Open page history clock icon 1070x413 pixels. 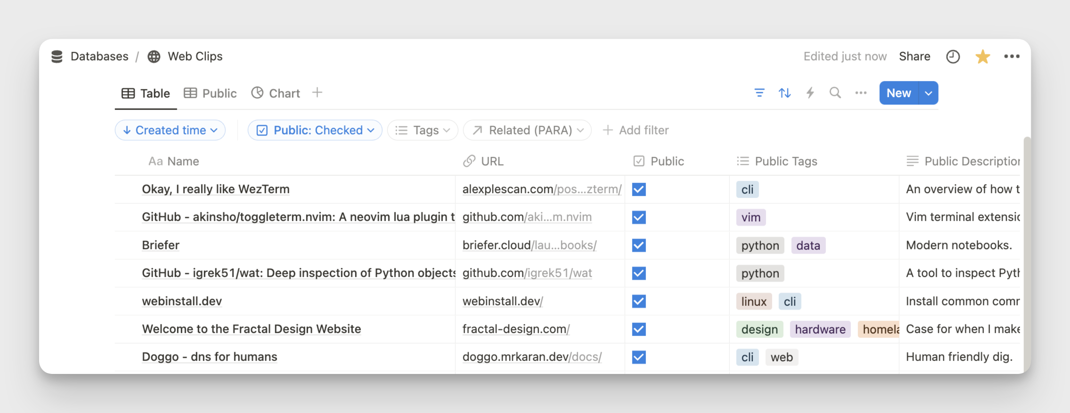(x=953, y=57)
